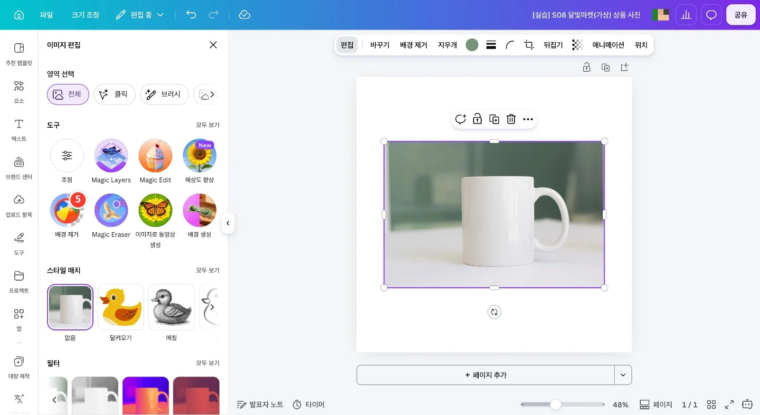This screenshot has height=415, width=760.
Task: Open corner rounding icon
Action: (510, 45)
